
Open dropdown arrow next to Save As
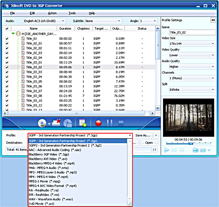156,136
